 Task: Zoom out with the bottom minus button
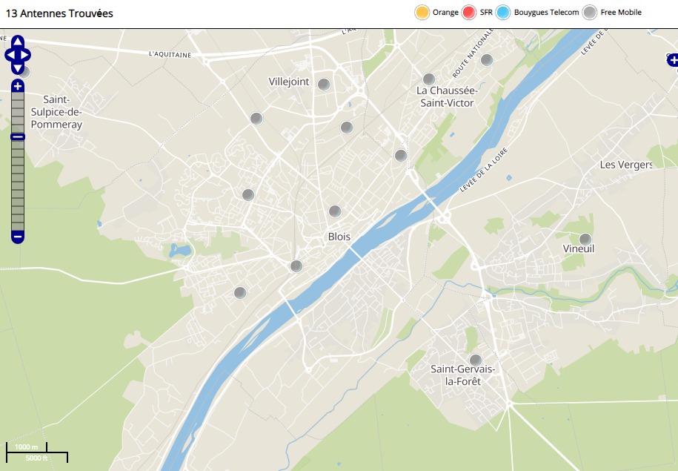pos(18,237)
